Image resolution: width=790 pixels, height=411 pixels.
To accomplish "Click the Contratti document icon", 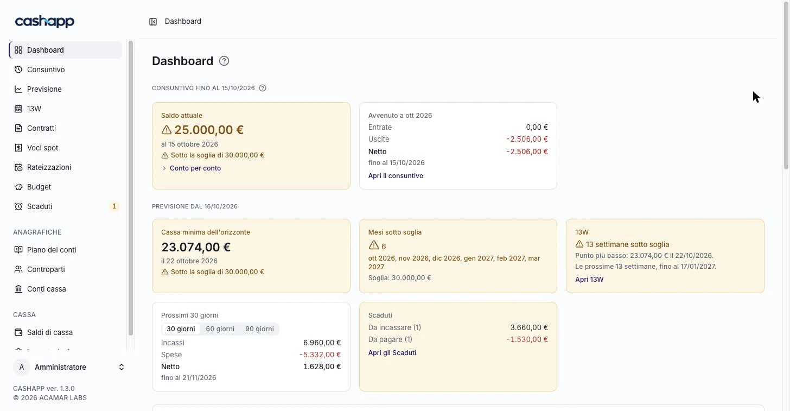I will tap(18, 128).
